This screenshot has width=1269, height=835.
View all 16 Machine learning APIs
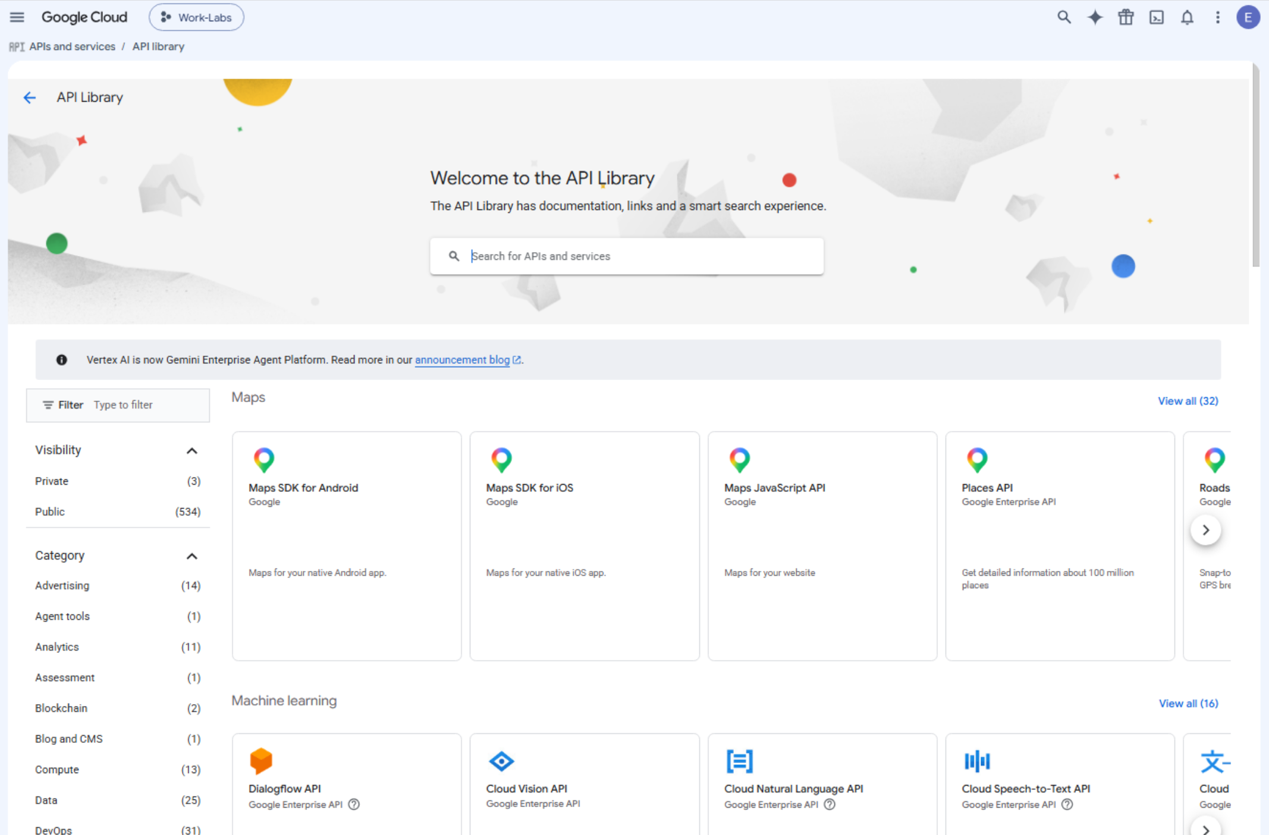tap(1188, 704)
